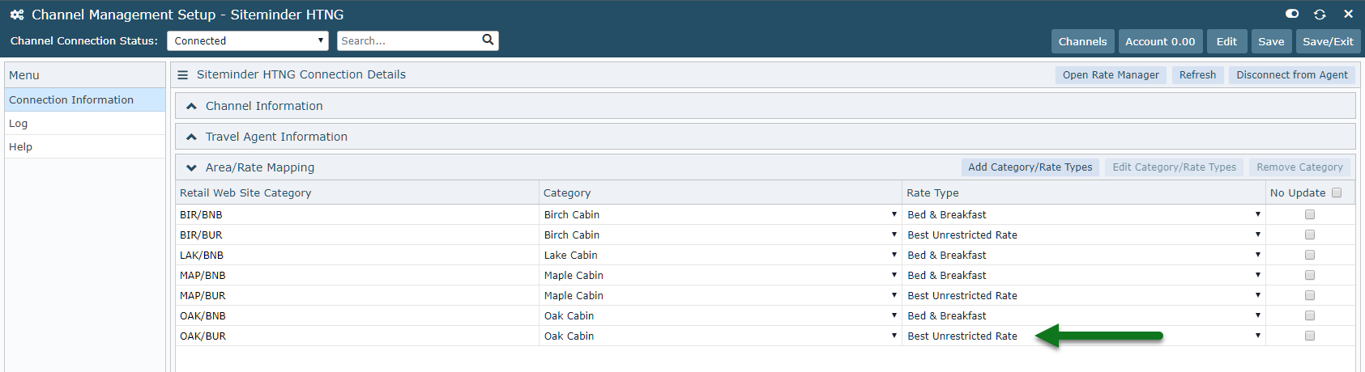Open the Channel Connection Status dropdown
This screenshot has height=372, width=1365.
[x=248, y=40]
